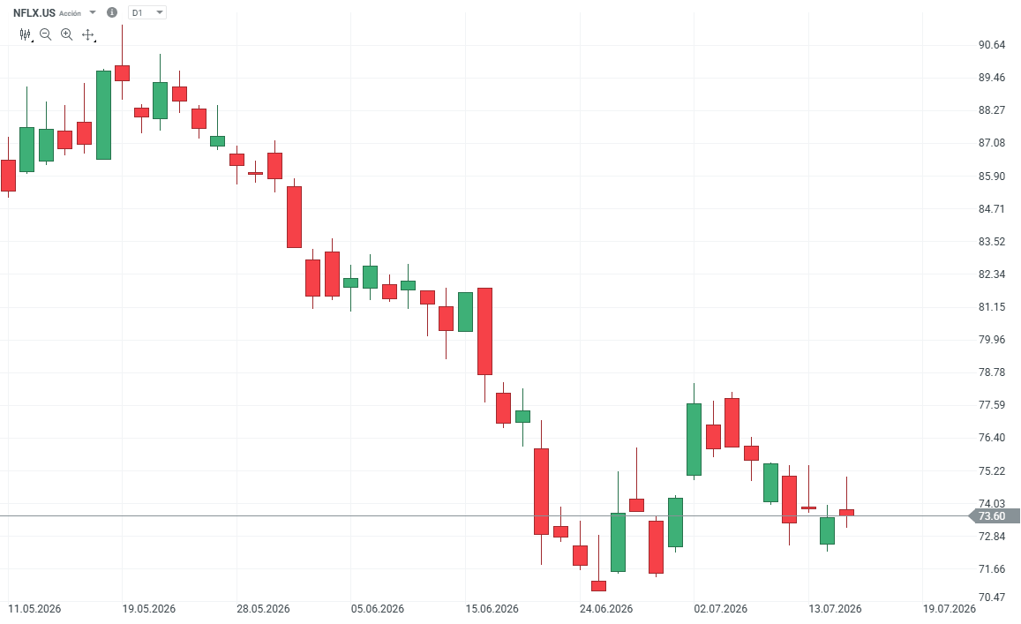The image size is (1021, 624).
Task: Click the NFLX.US ticker name
Action: pos(34,13)
